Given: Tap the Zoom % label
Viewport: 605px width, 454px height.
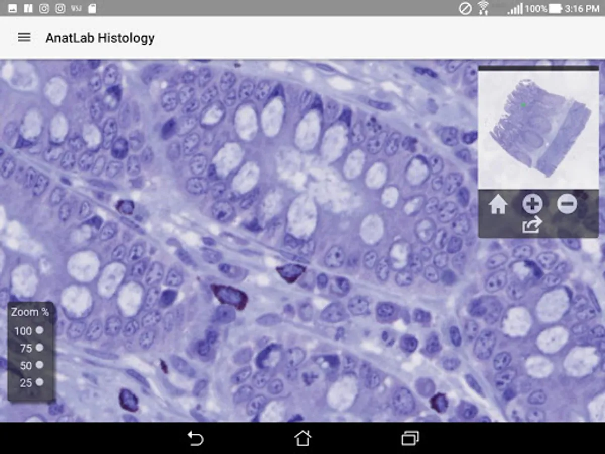Looking at the screenshot, I should coord(30,312).
